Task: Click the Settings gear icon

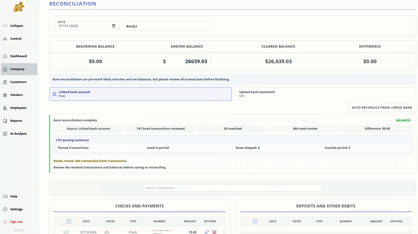Action: click(x=5, y=209)
